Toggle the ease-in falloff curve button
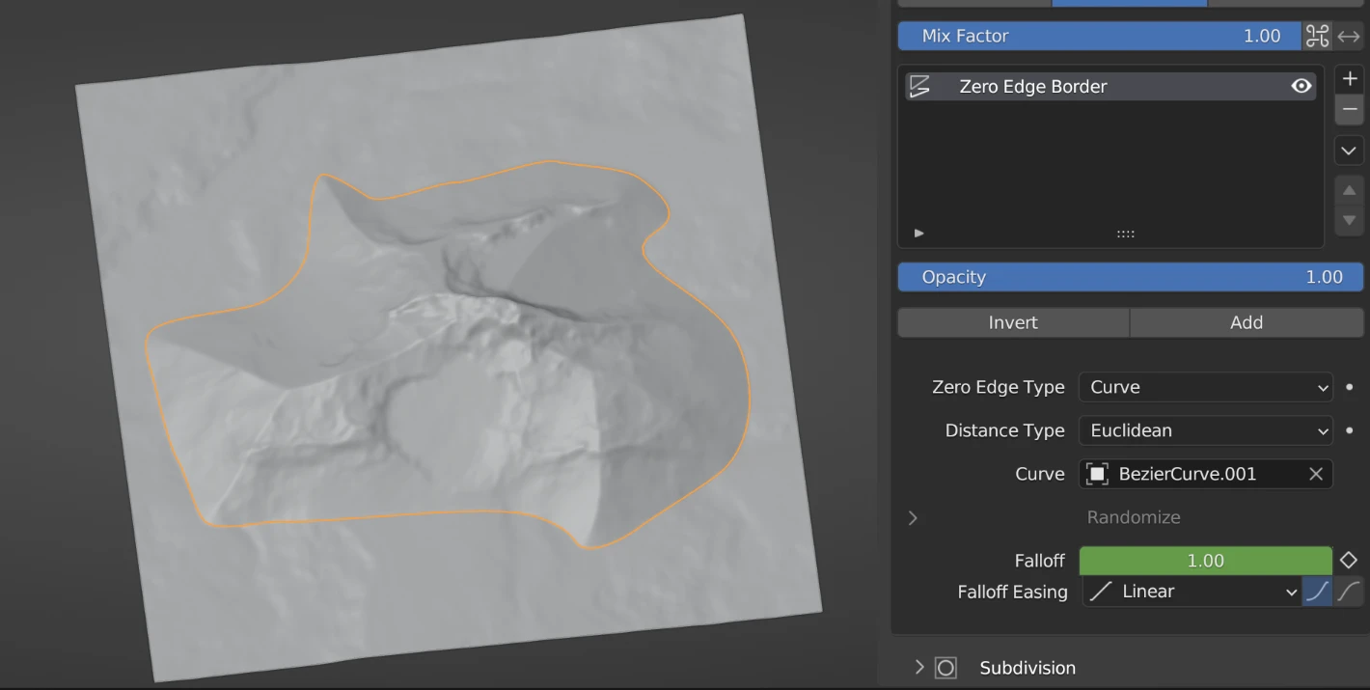Screen dimensions: 1370x690 click(x=1317, y=592)
